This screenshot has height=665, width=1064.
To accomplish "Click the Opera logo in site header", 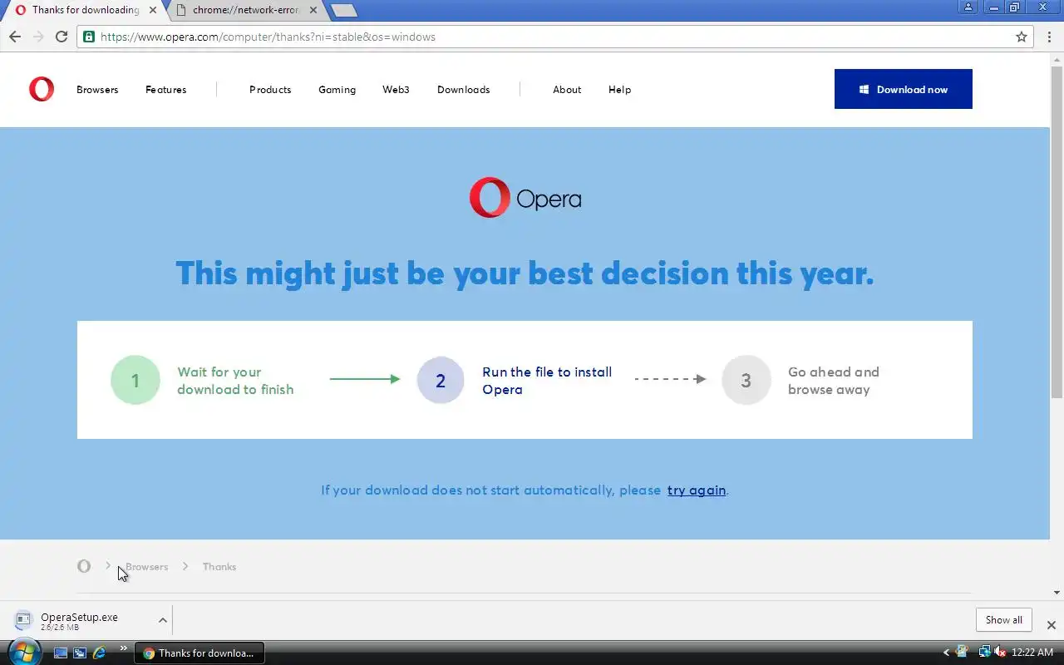I will click(x=42, y=89).
